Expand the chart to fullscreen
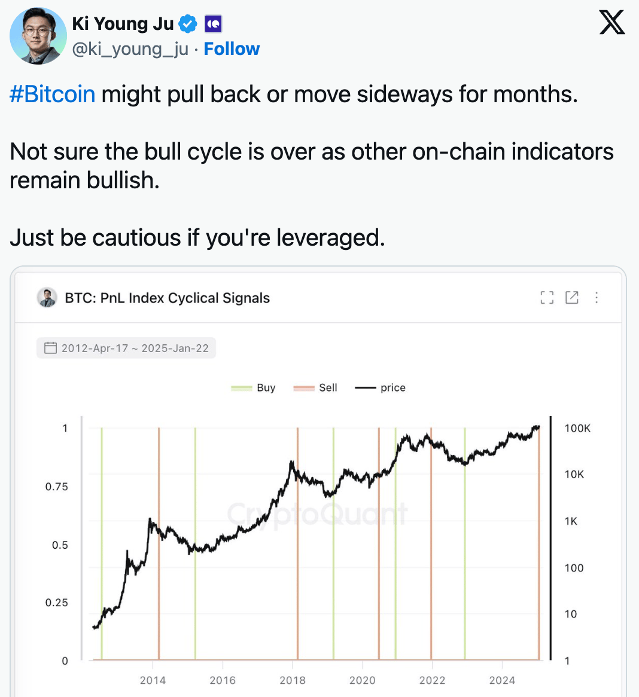The image size is (639, 697). point(547,298)
